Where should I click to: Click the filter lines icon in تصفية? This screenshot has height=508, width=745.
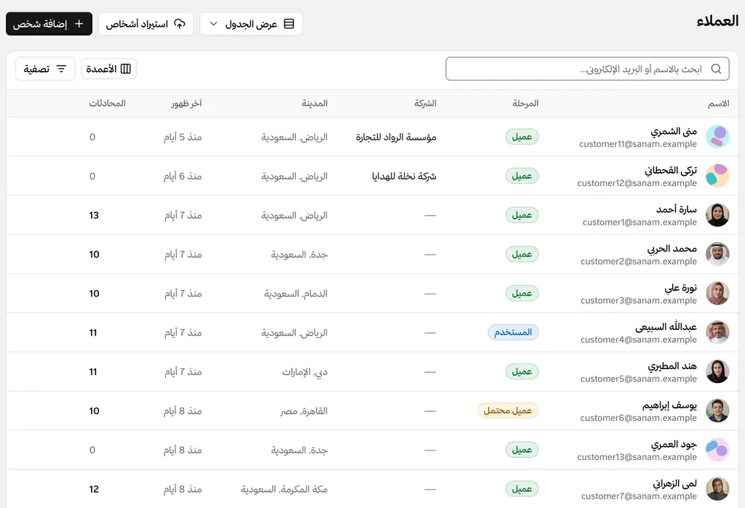(61, 69)
